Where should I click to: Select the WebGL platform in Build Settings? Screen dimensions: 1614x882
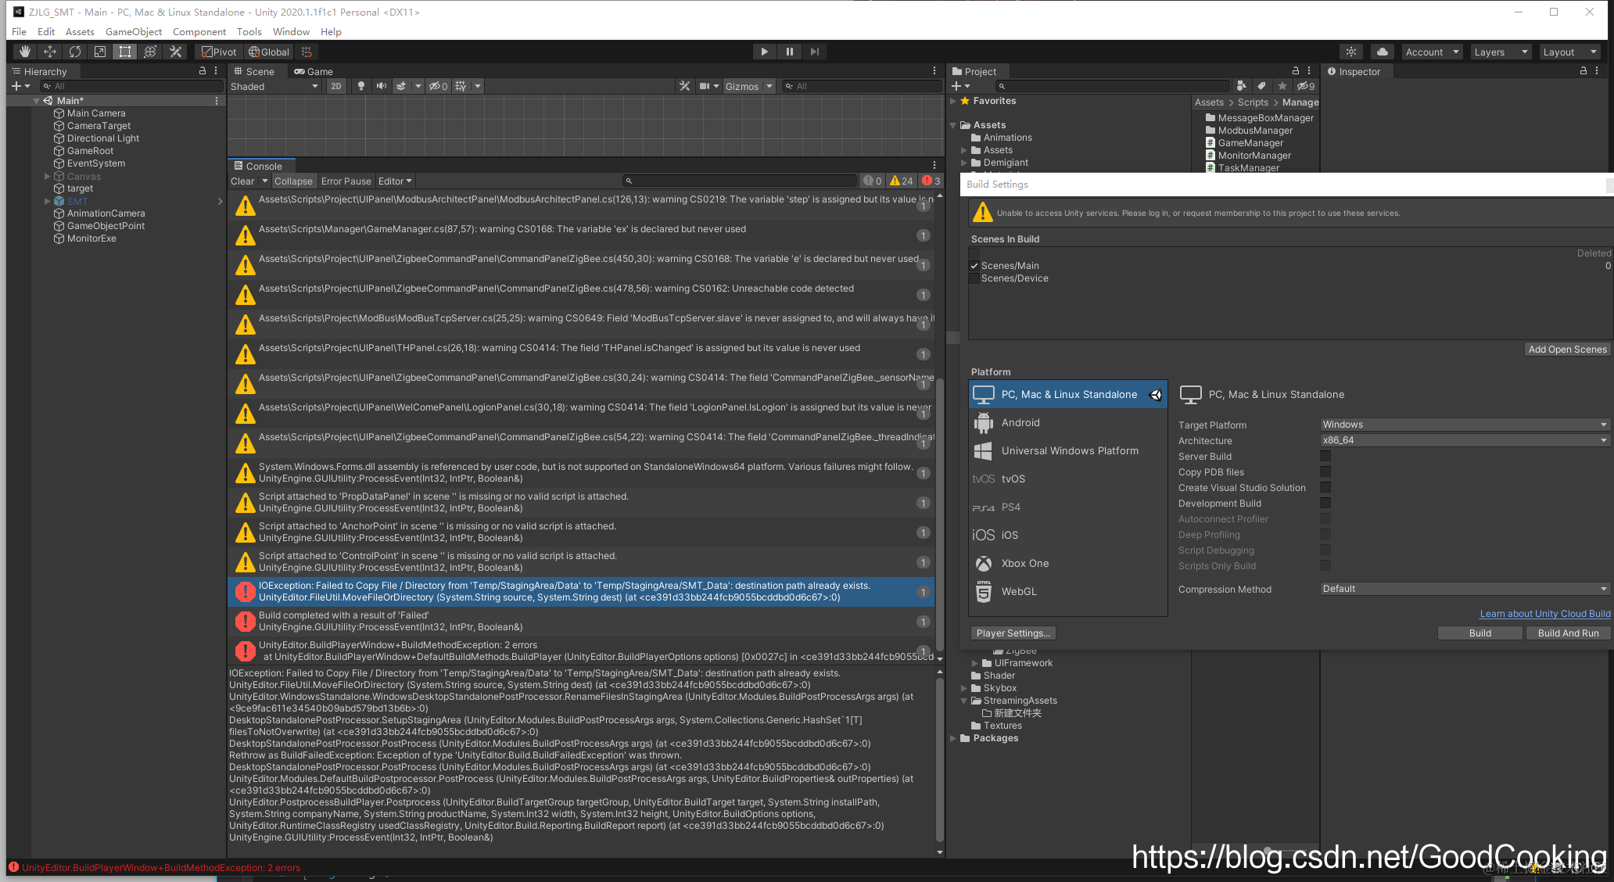pos(1019,591)
